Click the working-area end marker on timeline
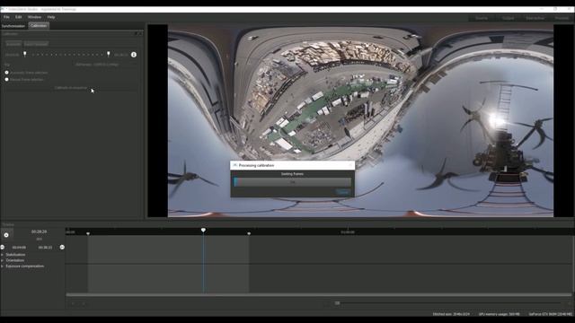This screenshot has width=575, height=323. pos(249,233)
